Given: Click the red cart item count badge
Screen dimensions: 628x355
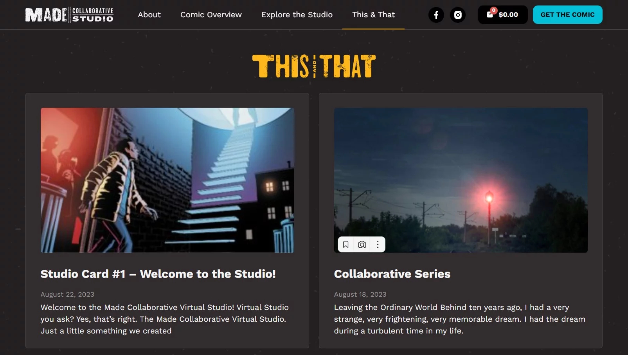Looking at the screenshot, I should pyautogui.click(x=494, y=10).
